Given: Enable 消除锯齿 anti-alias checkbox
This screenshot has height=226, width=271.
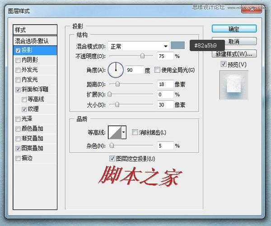Looking at the screenshot, I should (x=135, y=132).
